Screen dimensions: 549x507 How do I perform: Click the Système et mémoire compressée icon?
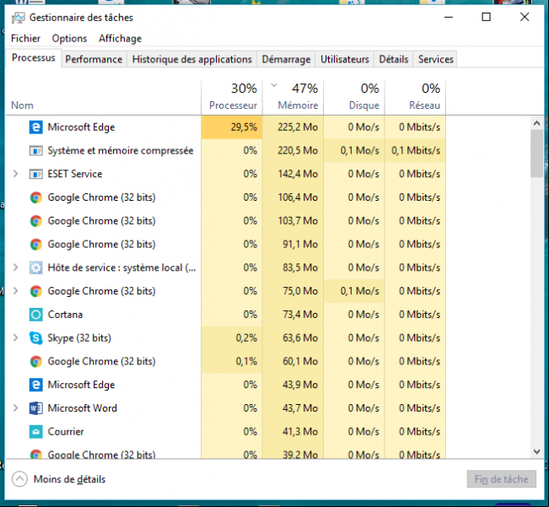[x=35, y=150]
